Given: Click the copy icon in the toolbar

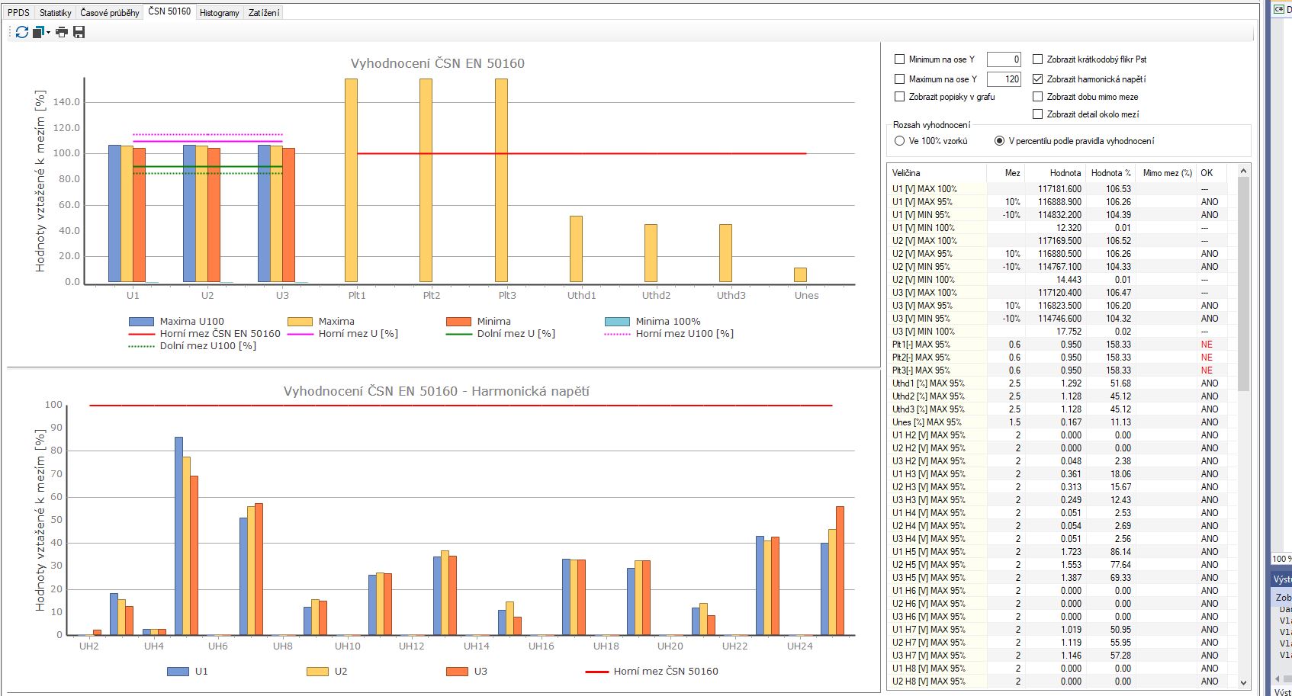Looking at the screenshot, I should tap(38, 32).
